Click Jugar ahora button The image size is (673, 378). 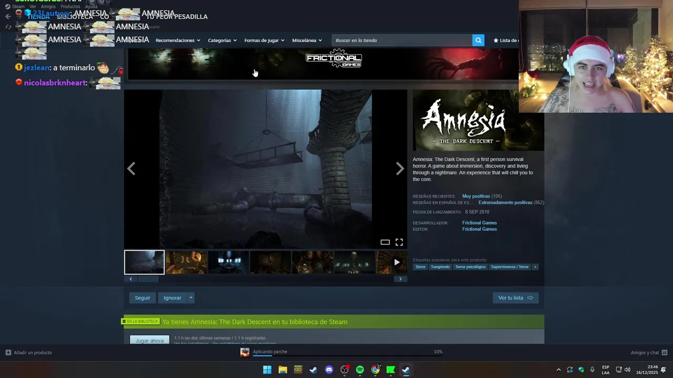click(x=150, y=340)
